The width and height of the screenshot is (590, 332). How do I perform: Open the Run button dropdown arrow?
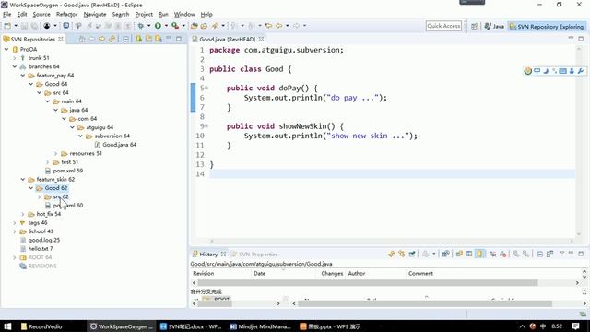point(166,26)
